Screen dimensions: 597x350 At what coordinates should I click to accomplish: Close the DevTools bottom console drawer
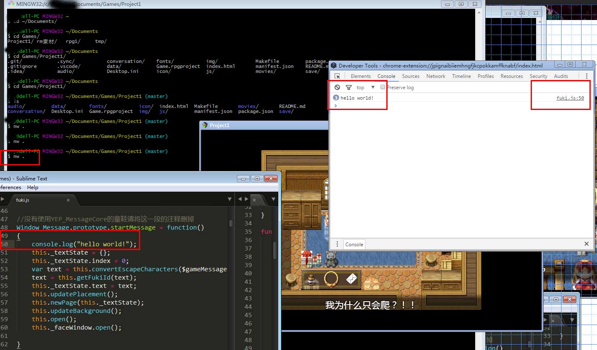pyautogui.click(x=586, y=244)
